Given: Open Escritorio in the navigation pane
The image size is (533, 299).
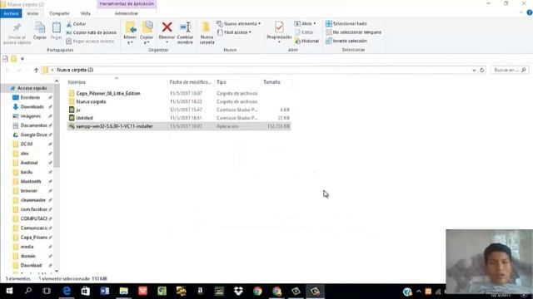Looking at the screenshot, I should 30,97.
